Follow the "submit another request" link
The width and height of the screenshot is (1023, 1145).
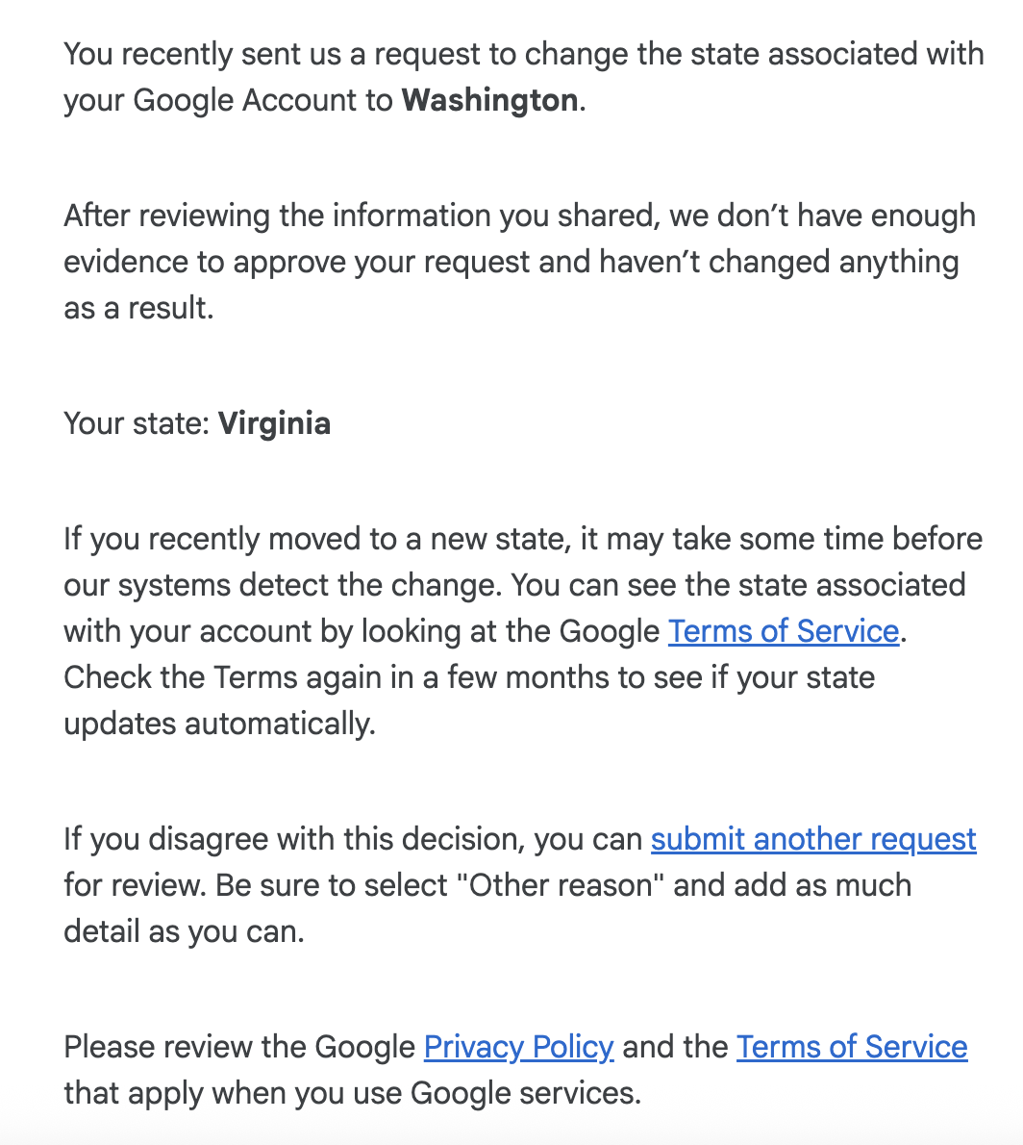tap(812, 839)
